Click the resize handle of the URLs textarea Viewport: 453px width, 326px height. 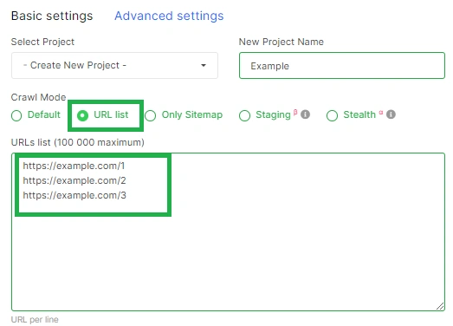point(440,306)
